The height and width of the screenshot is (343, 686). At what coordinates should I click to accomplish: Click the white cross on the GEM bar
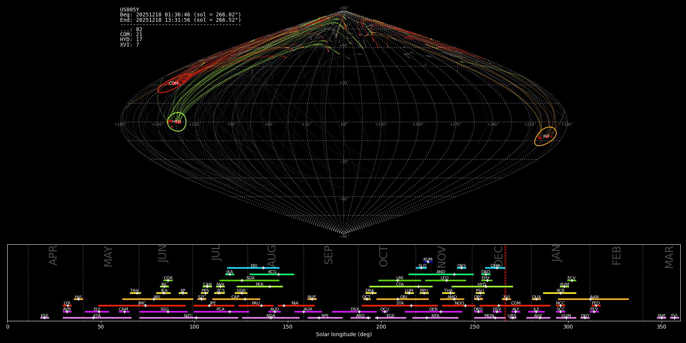coord(497,268)
